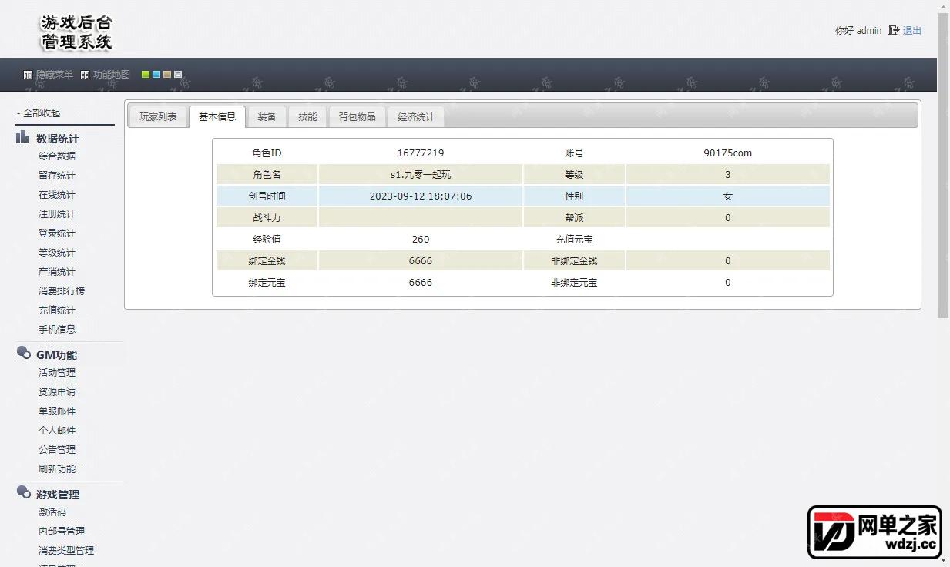The width and height of the screenshot is (950, 567).
Task: Open 登录统计 in the sidebar
Action: click(x=57, y=233)
